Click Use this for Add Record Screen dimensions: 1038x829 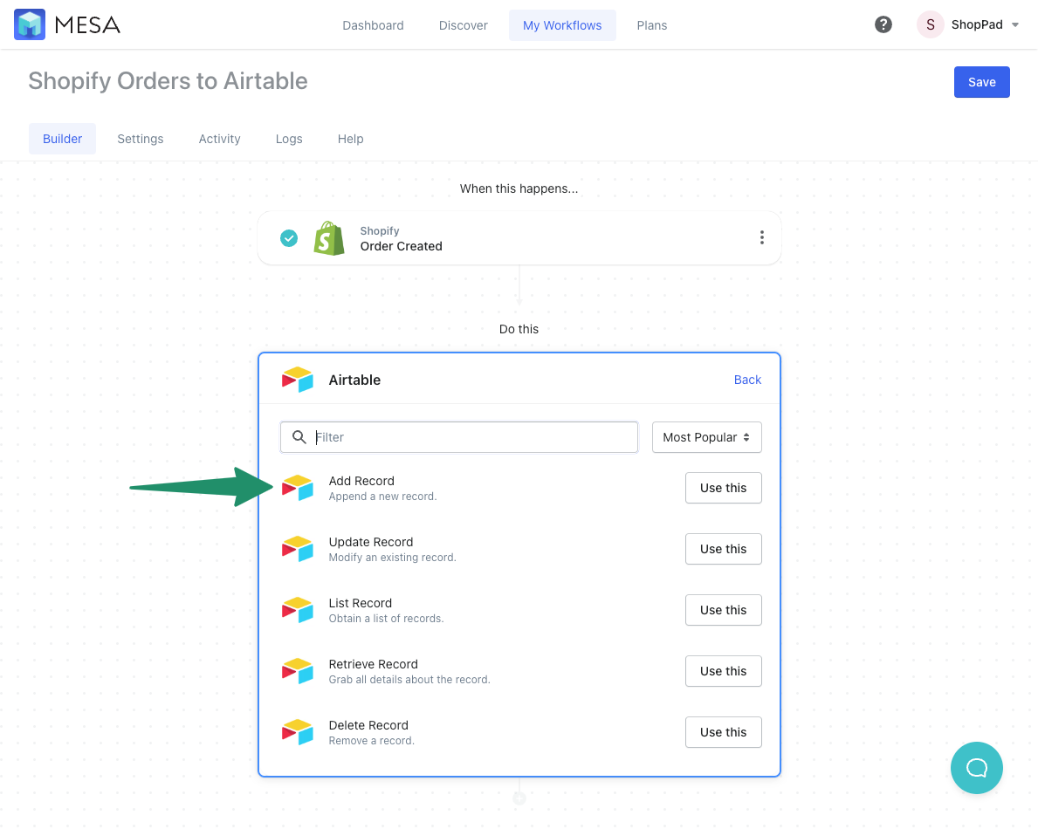point(723,488)
